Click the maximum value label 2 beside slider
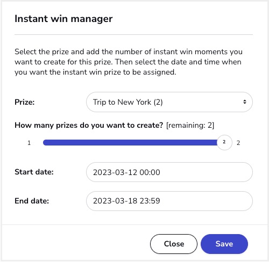 click(238, 143)
